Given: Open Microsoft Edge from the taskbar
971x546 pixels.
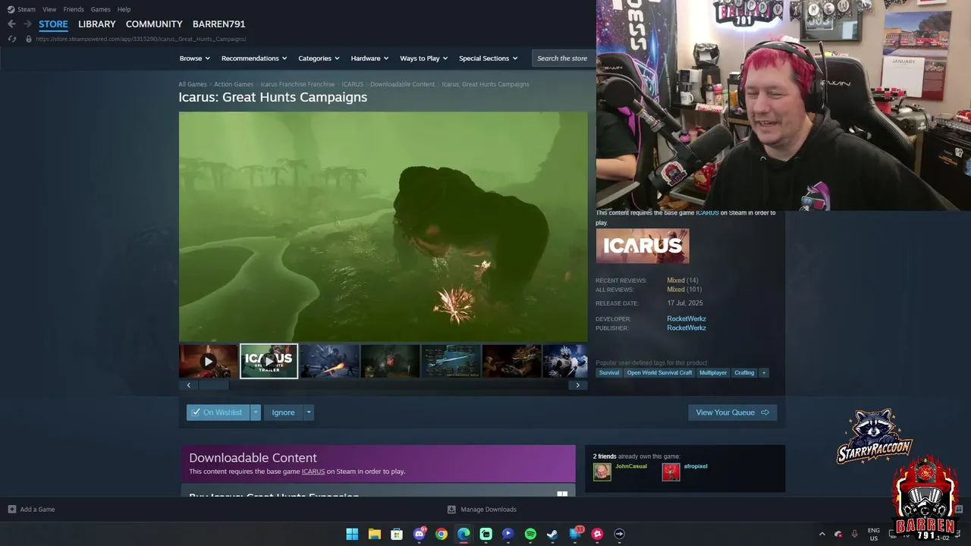Looking at the screenshot, I should tap(464, 534).
